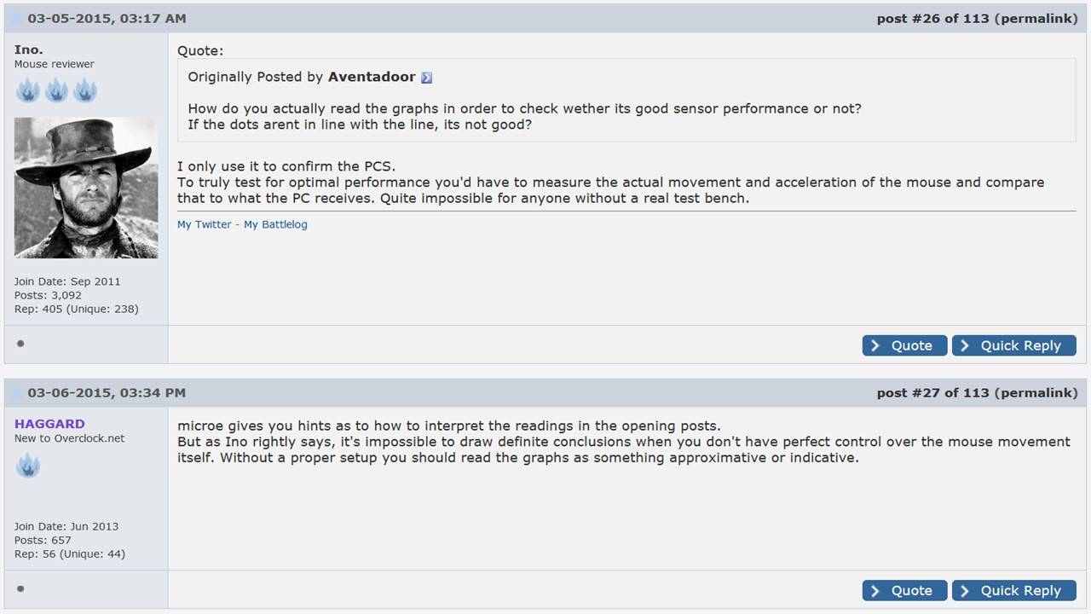The image size is (1091, 614).
Task: Open the HAGGARD username profile link
Action: coord(49,424)
